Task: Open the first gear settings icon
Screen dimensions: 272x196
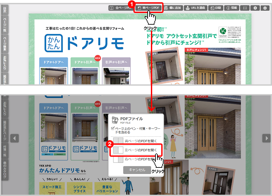Action: click(255, 8)
